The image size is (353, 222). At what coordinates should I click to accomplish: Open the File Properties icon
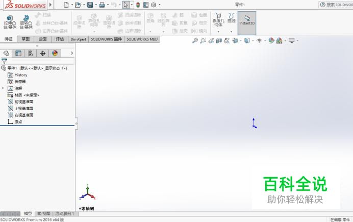(x=146, y=5)
